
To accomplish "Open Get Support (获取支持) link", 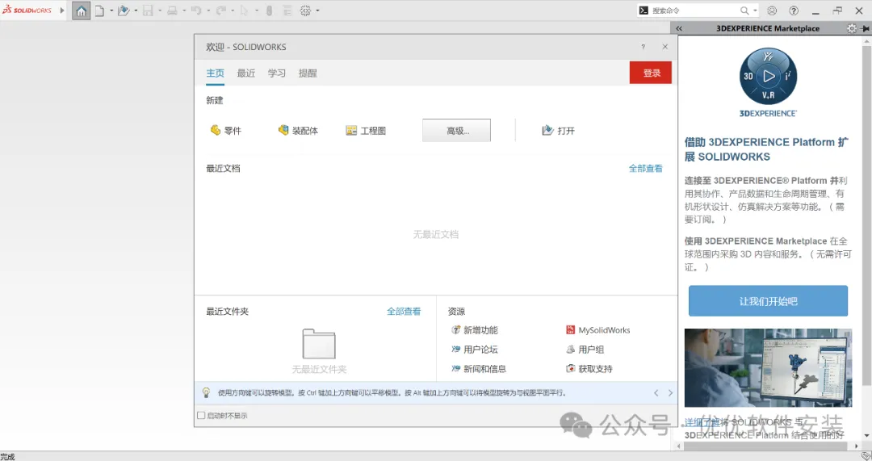I will [589, 369].
